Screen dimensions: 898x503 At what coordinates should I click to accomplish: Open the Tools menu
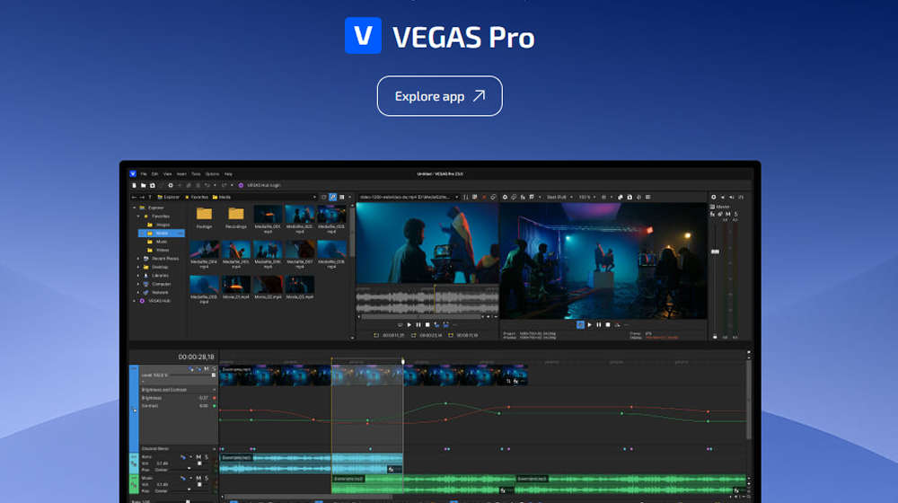(196, 174)
